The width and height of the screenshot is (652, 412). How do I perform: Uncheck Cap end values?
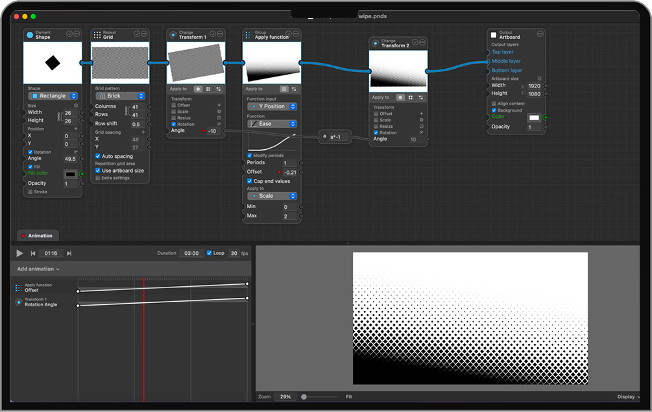point(250,181)
